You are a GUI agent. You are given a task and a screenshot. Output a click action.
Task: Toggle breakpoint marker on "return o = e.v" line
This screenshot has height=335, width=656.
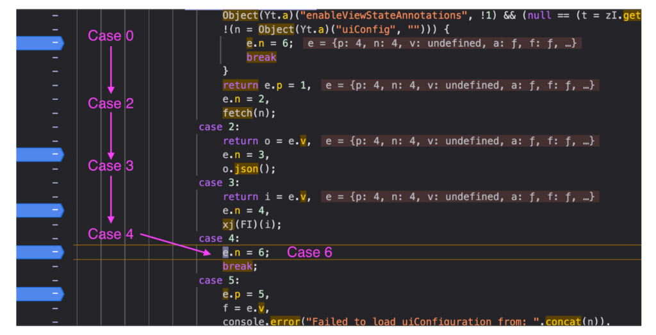pos(40,154)
